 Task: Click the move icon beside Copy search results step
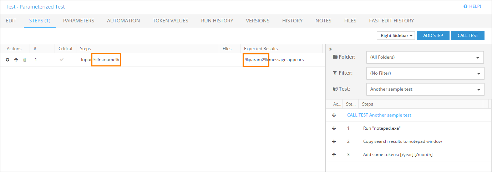334,141
